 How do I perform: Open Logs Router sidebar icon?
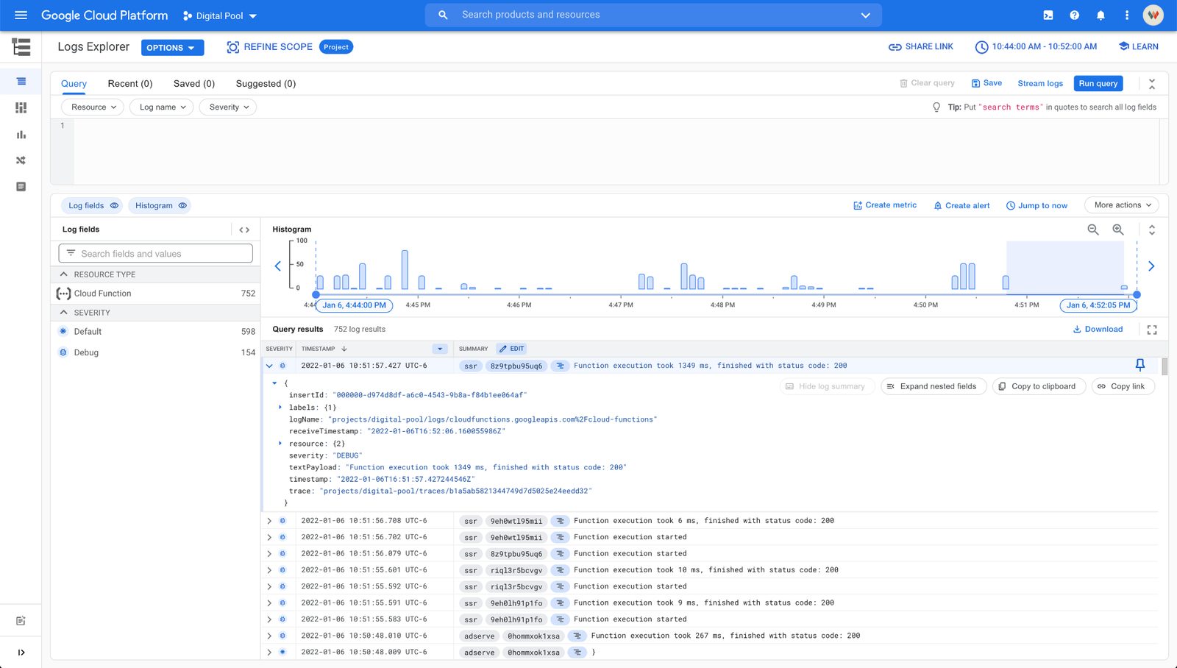(x=21, y=160)
